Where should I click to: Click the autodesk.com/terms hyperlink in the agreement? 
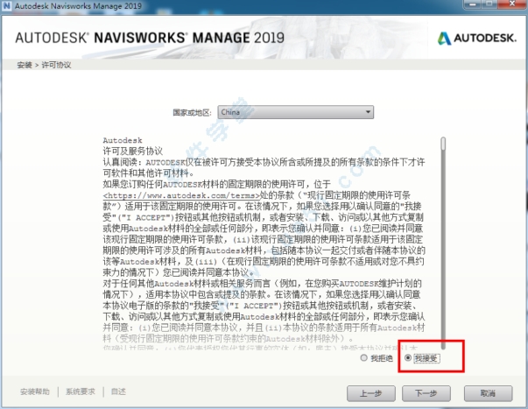coord(182,195)
